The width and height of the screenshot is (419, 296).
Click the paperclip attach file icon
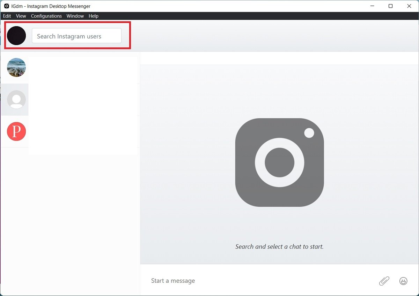(384, 281)
